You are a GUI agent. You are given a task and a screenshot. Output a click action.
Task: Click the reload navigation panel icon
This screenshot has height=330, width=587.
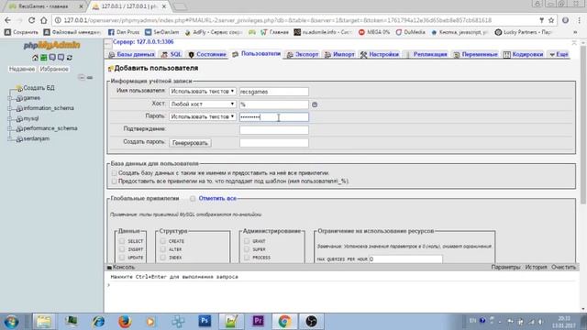pyautogui.click(x=70, y=58)
